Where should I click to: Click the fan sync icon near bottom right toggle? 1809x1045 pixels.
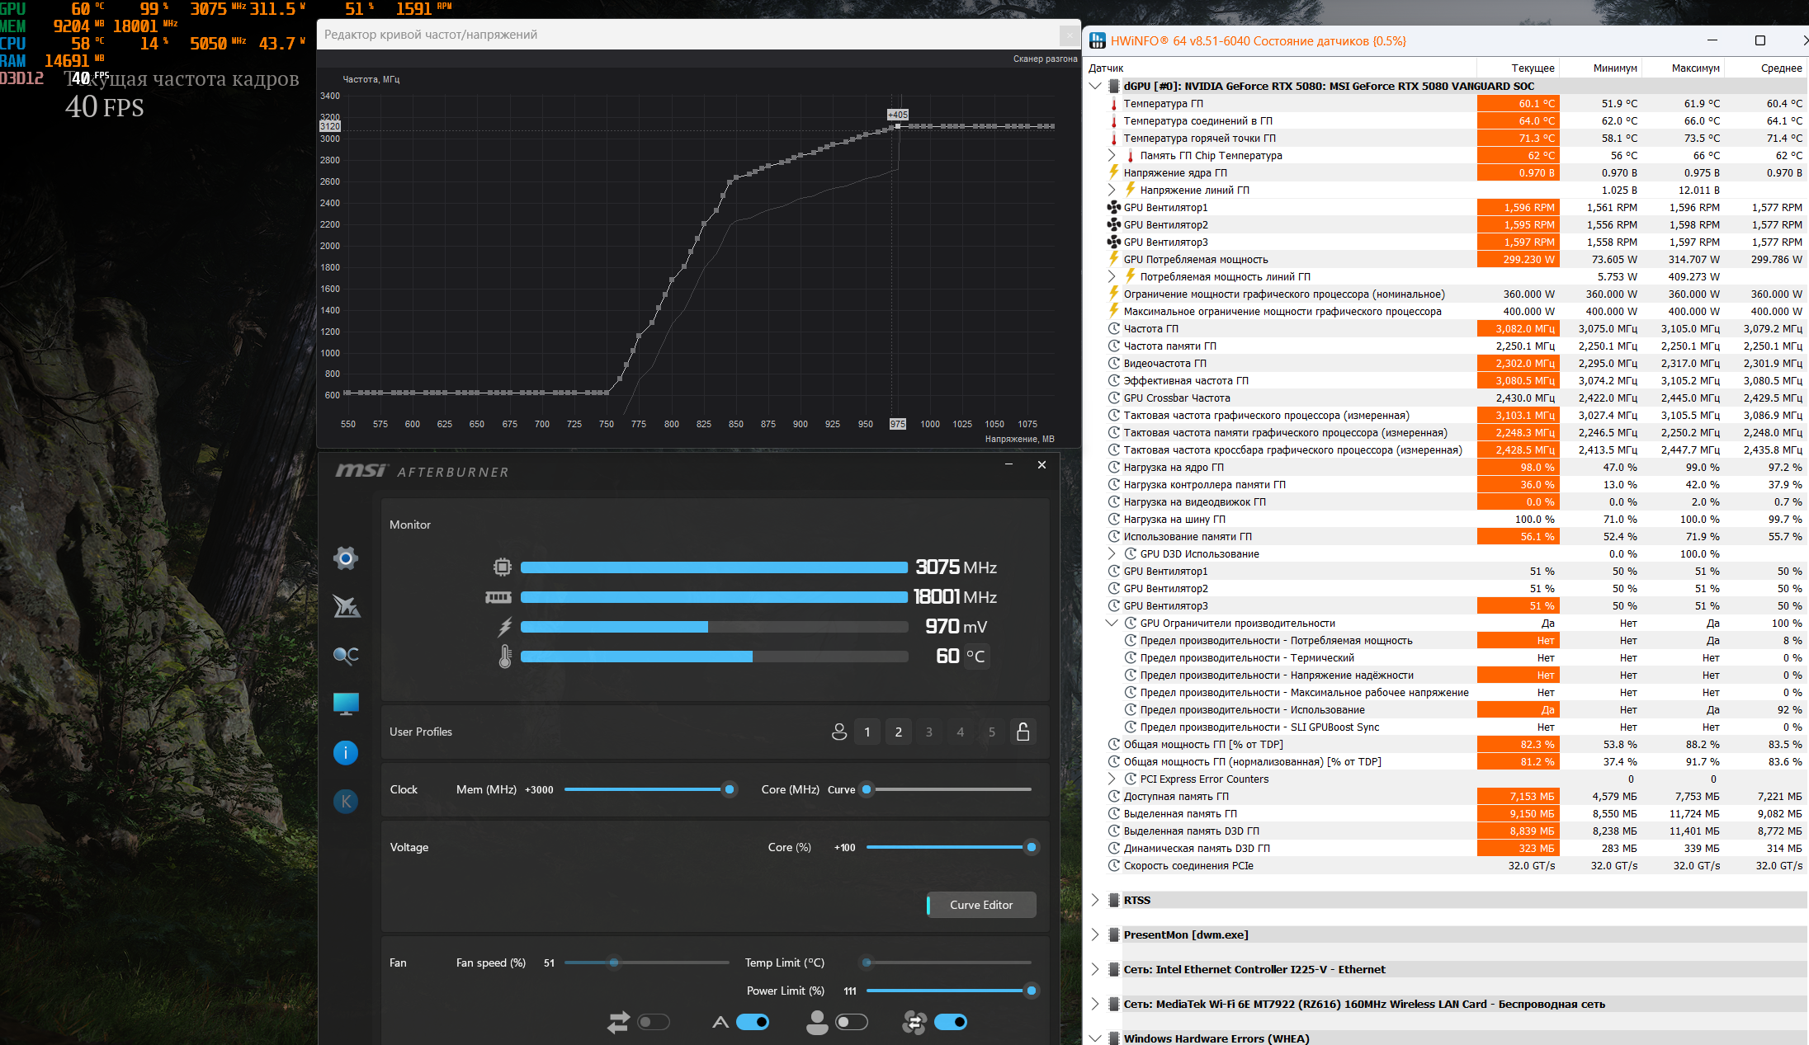pyautogui.click(x=914, y=1023)
